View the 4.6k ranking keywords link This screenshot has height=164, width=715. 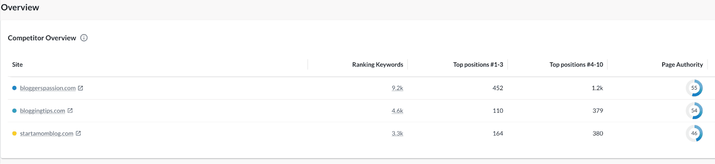pyautogui.click(x=397, y=111)
